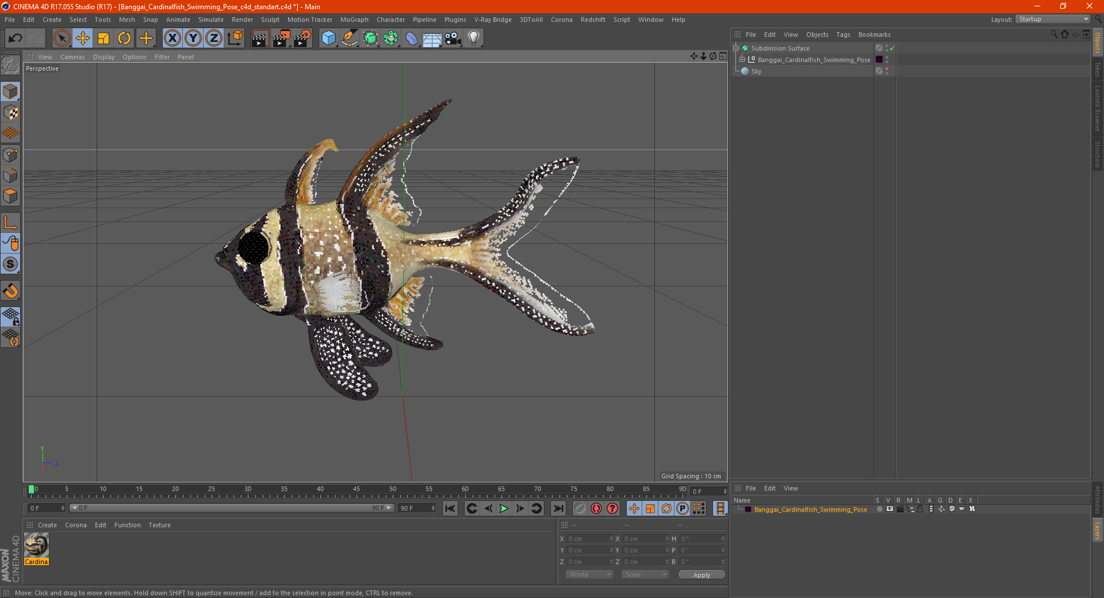Enable Polygons mode in left toolbar
Image resolution: width=1104 pixels, height=598 pixels.
[x=10, y=196]
